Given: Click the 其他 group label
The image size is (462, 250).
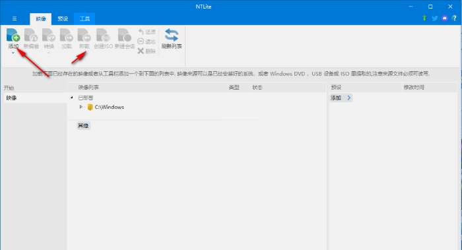Looking at the screenshot, I should (x=83, y=126).
